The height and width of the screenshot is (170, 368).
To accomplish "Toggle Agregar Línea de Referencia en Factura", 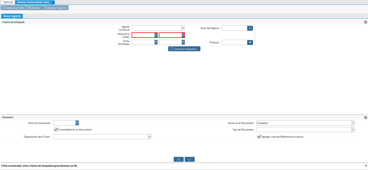I will [x=259, y=137].
